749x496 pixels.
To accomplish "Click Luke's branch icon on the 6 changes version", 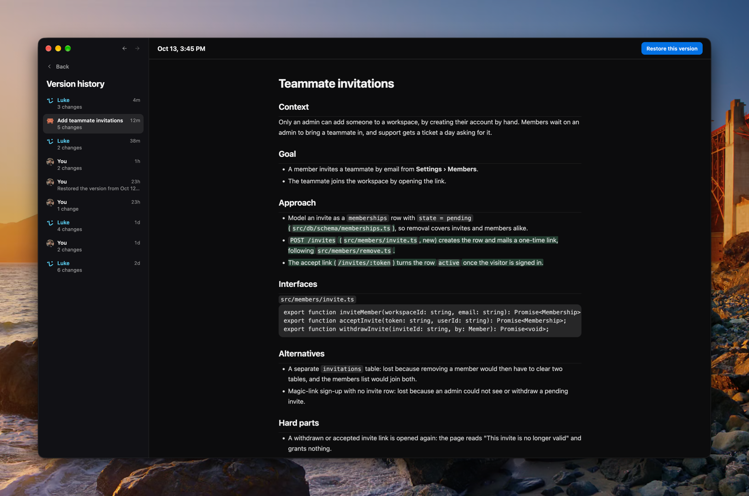I will point(50,264).
